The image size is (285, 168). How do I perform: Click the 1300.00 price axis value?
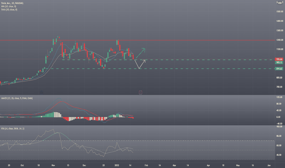coord(279,30)
